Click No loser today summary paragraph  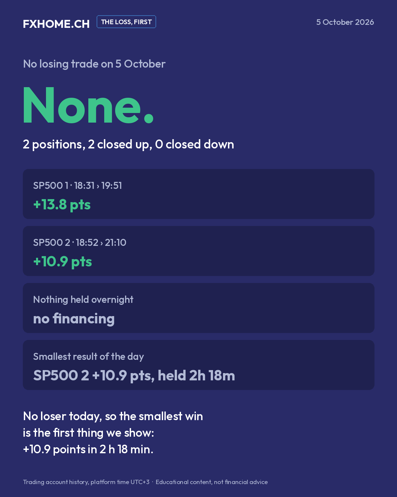(x=113, y=433)
